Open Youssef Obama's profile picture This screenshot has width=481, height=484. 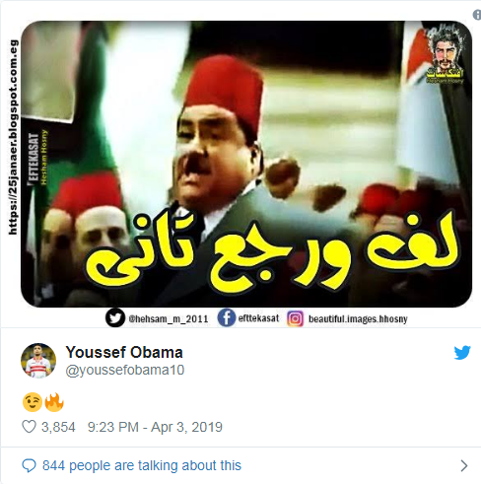point(38,361)
